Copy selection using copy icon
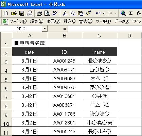 (x=72, y=13)
